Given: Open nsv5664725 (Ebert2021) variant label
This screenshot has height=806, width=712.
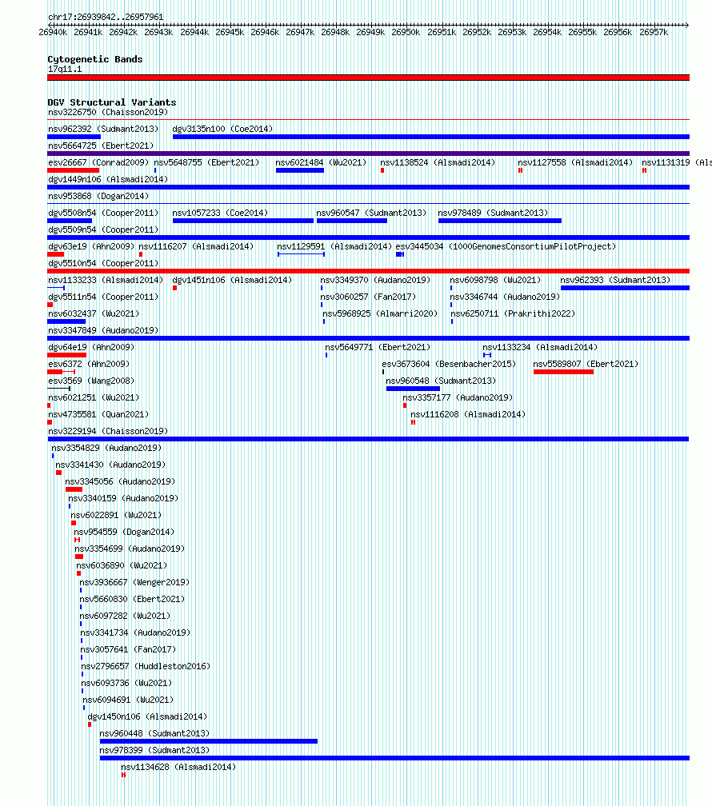Looking at the screenshot, I should (x=101, y=146).
